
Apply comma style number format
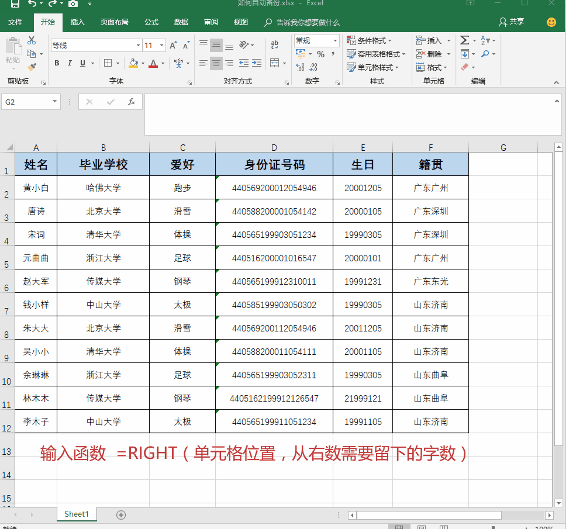point(333,54)
